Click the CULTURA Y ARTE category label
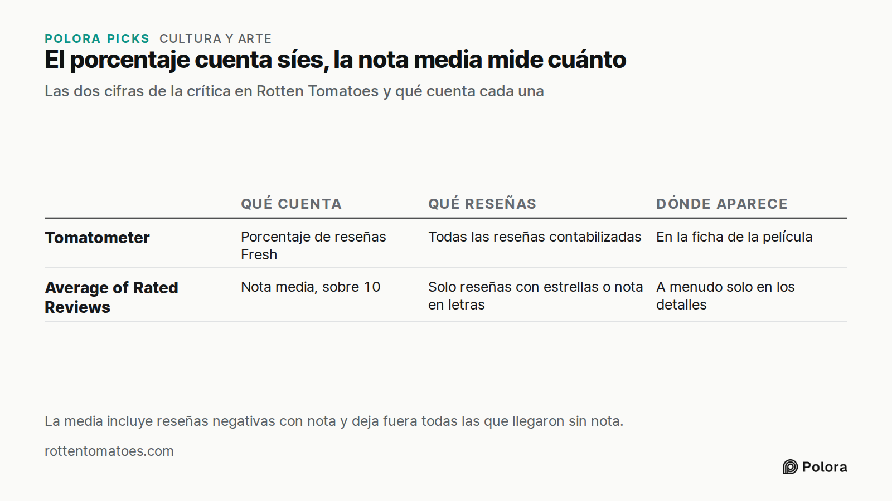Image resolution: width=892 pixels, height=501 pixels. click(x=216, y=39)
